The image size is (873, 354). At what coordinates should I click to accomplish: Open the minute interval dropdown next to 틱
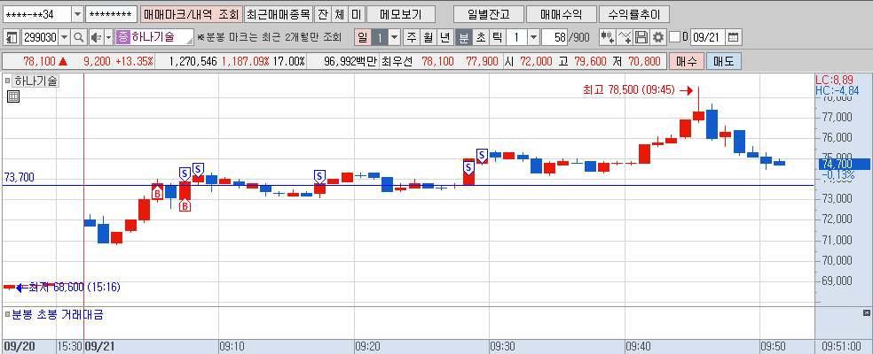point(533,38)
